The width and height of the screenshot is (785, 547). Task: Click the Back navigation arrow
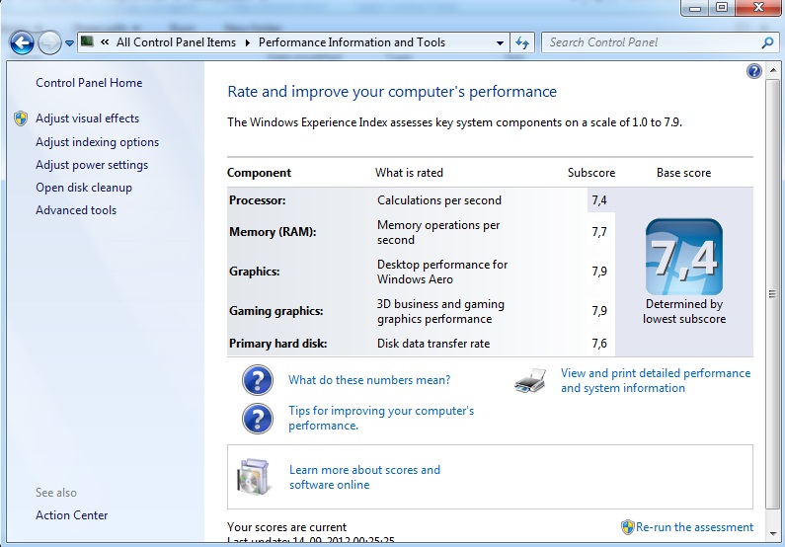point(22,43)
